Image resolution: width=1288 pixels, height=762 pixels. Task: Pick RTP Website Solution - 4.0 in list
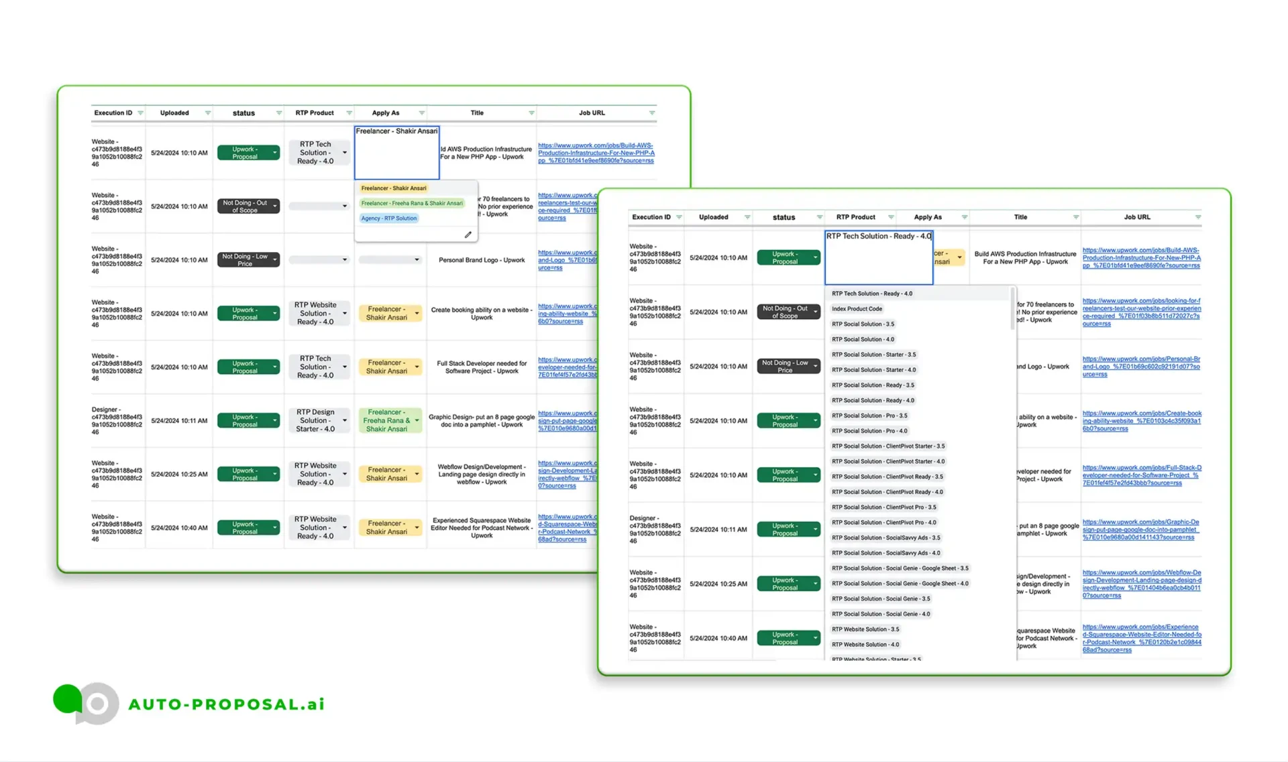pos(865,645)
